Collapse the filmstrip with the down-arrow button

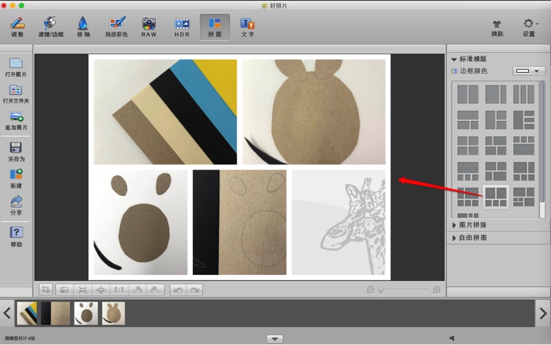coord(275,339)
